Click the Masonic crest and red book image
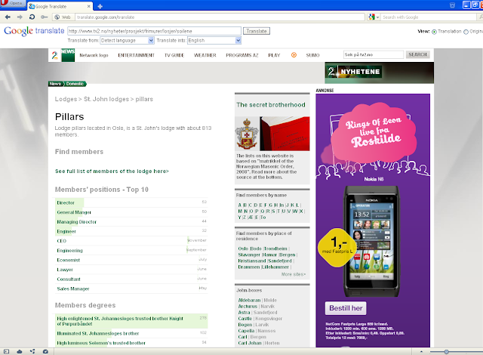483x355 pixels. coord(272,134)
